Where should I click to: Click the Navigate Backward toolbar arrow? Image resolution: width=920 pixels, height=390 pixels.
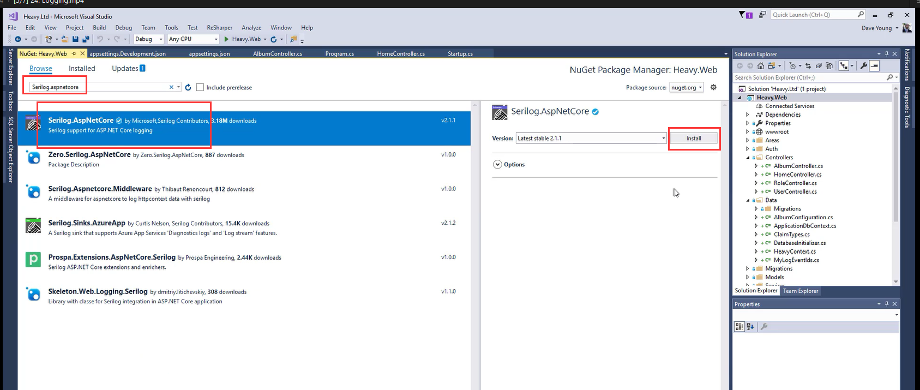17,39
